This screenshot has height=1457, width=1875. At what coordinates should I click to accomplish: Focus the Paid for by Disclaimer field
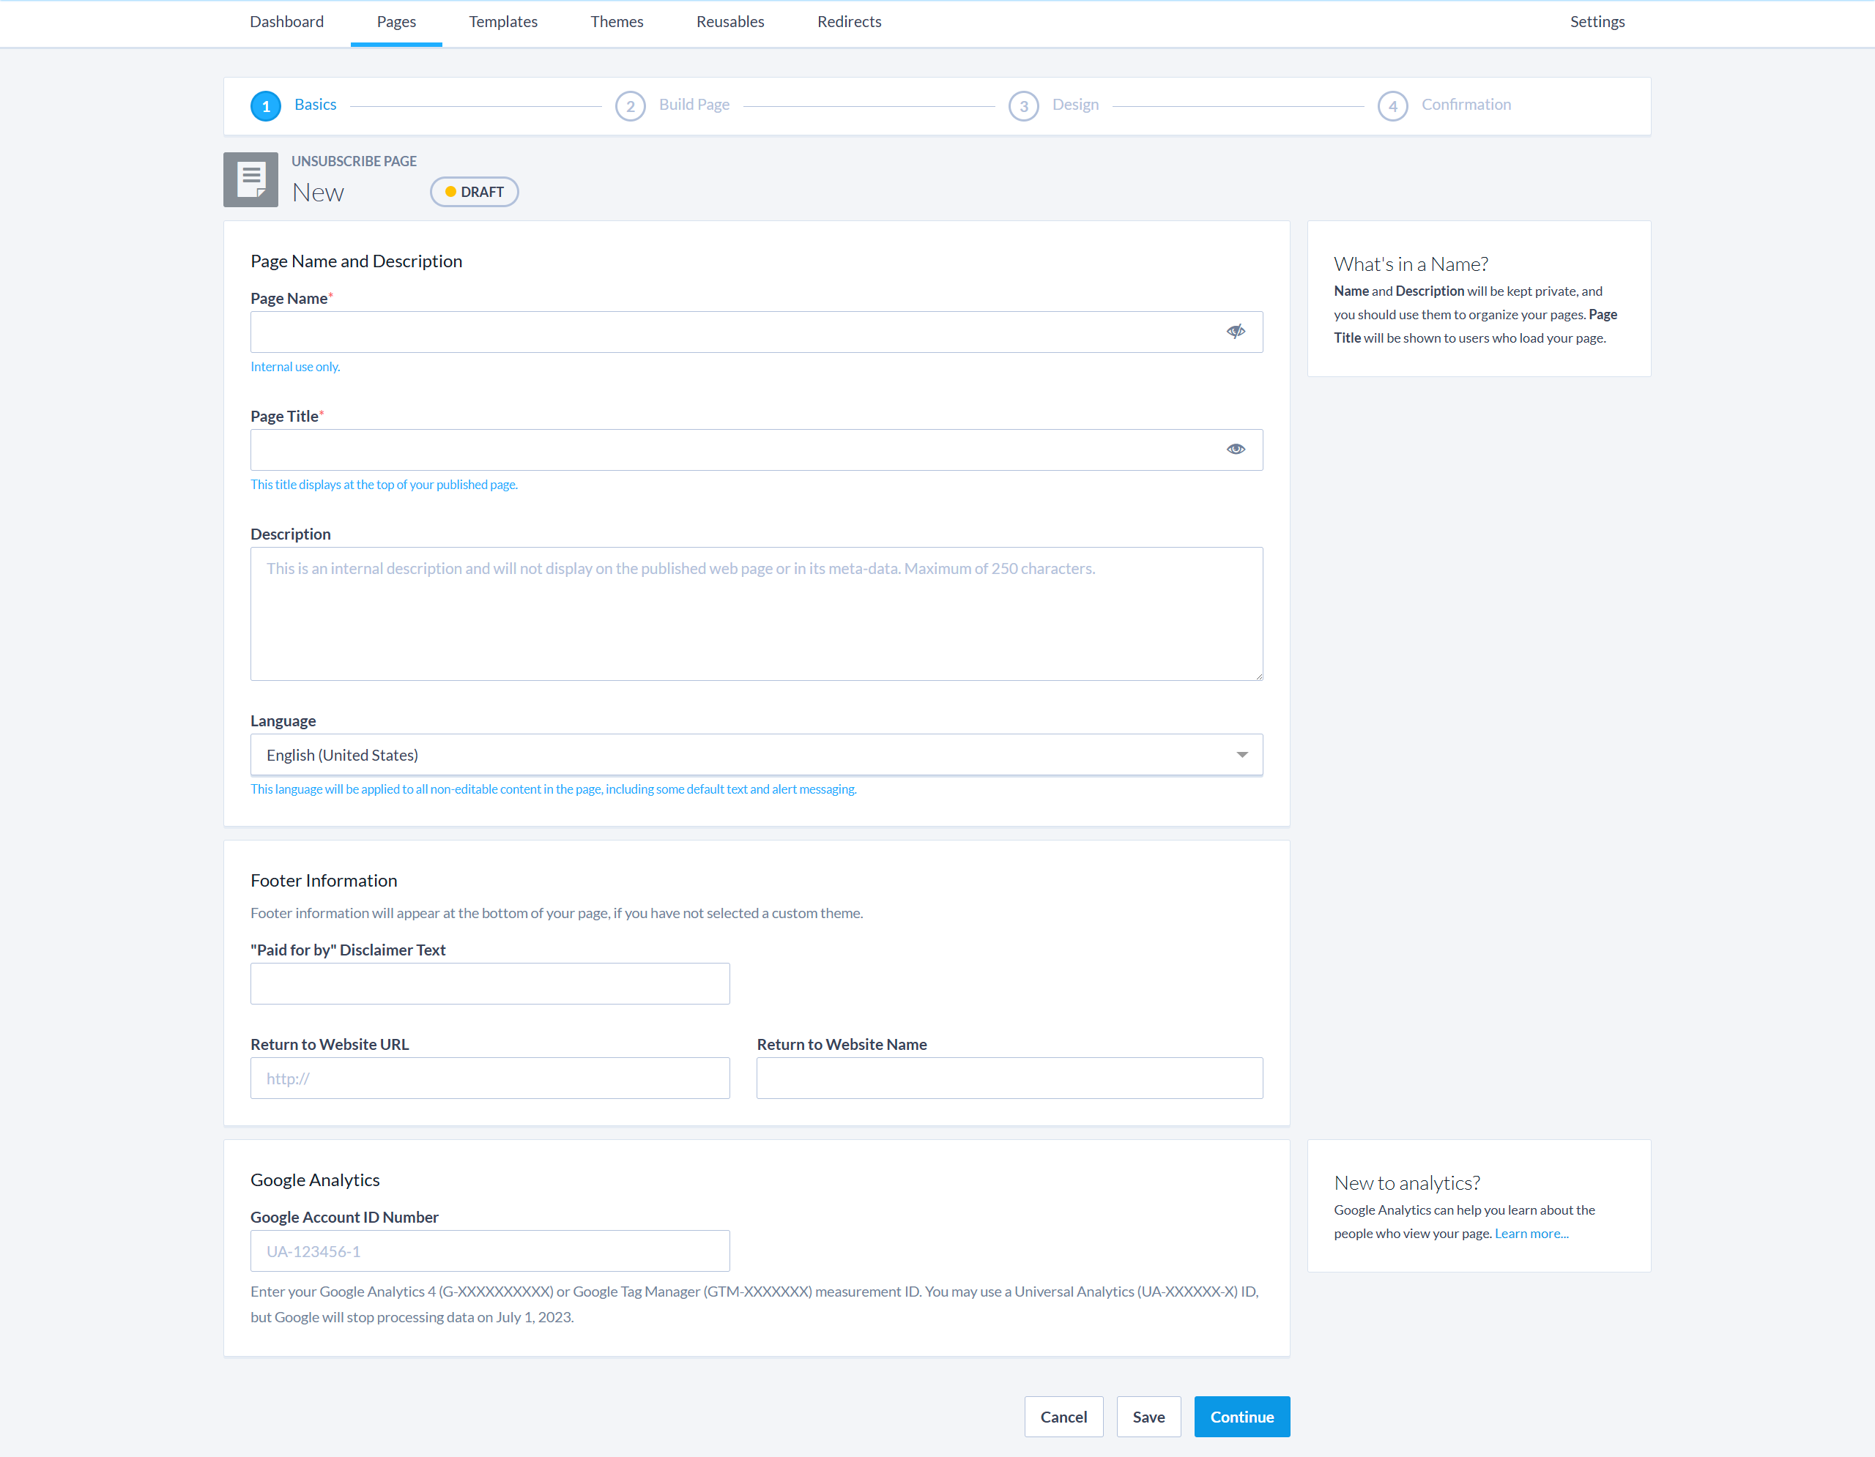(x=489, y=983)
